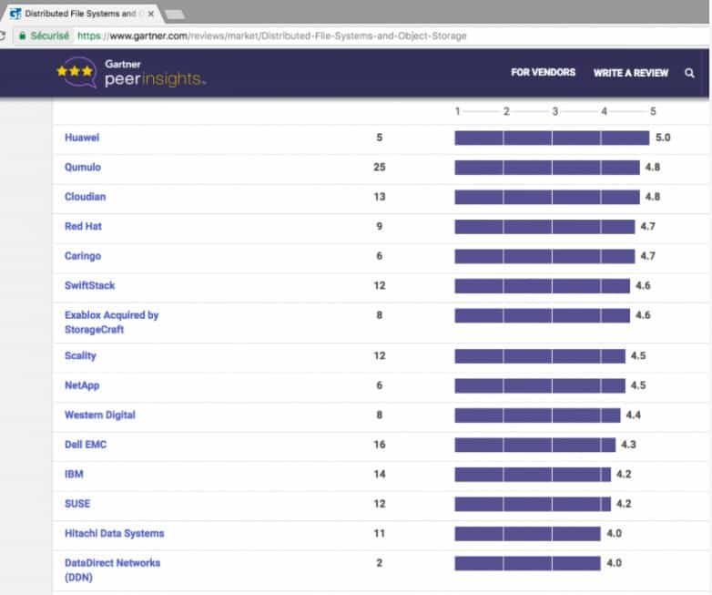Click Dell EMC's 4.3 rating bar
Screen dimensions: 712x595
click(534, 445)
